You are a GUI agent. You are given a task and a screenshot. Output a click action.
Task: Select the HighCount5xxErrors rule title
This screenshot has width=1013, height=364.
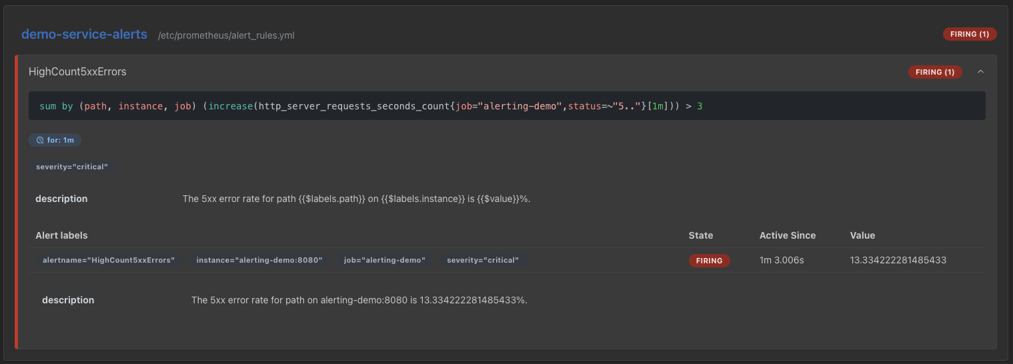pyautogui.click(x=77, y=71)
